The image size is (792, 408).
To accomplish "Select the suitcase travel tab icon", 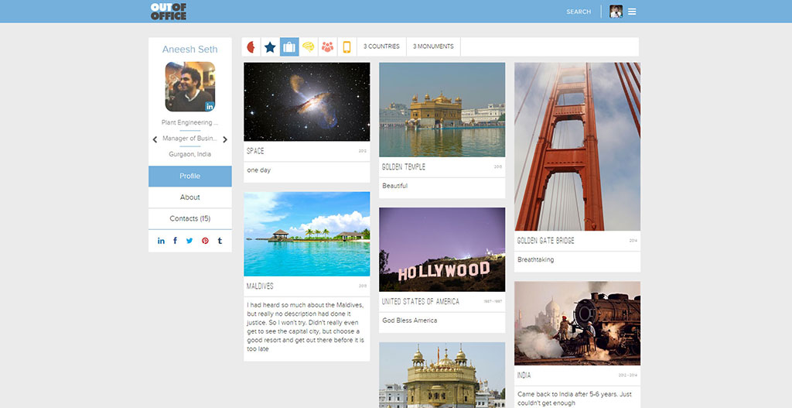I will point(289,47).
